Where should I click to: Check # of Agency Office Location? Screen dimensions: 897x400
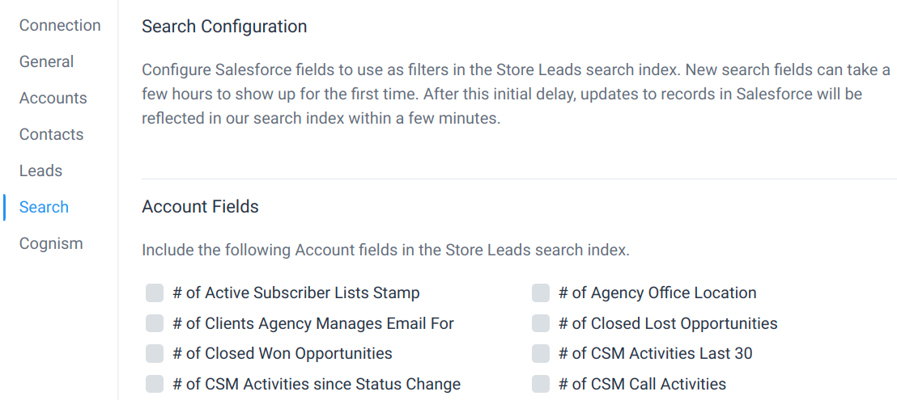click(541, 293)
